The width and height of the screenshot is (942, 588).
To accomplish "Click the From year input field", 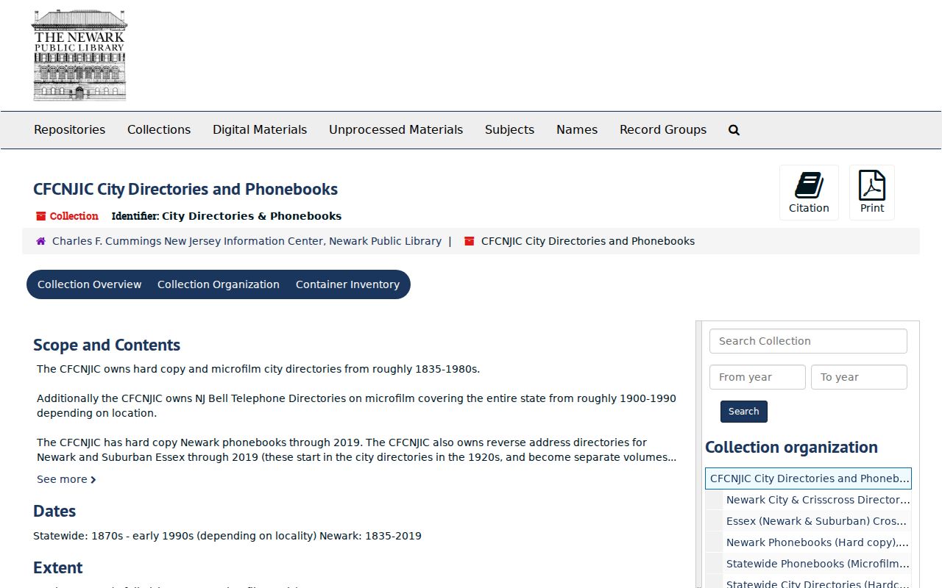I will coord(757,377).
